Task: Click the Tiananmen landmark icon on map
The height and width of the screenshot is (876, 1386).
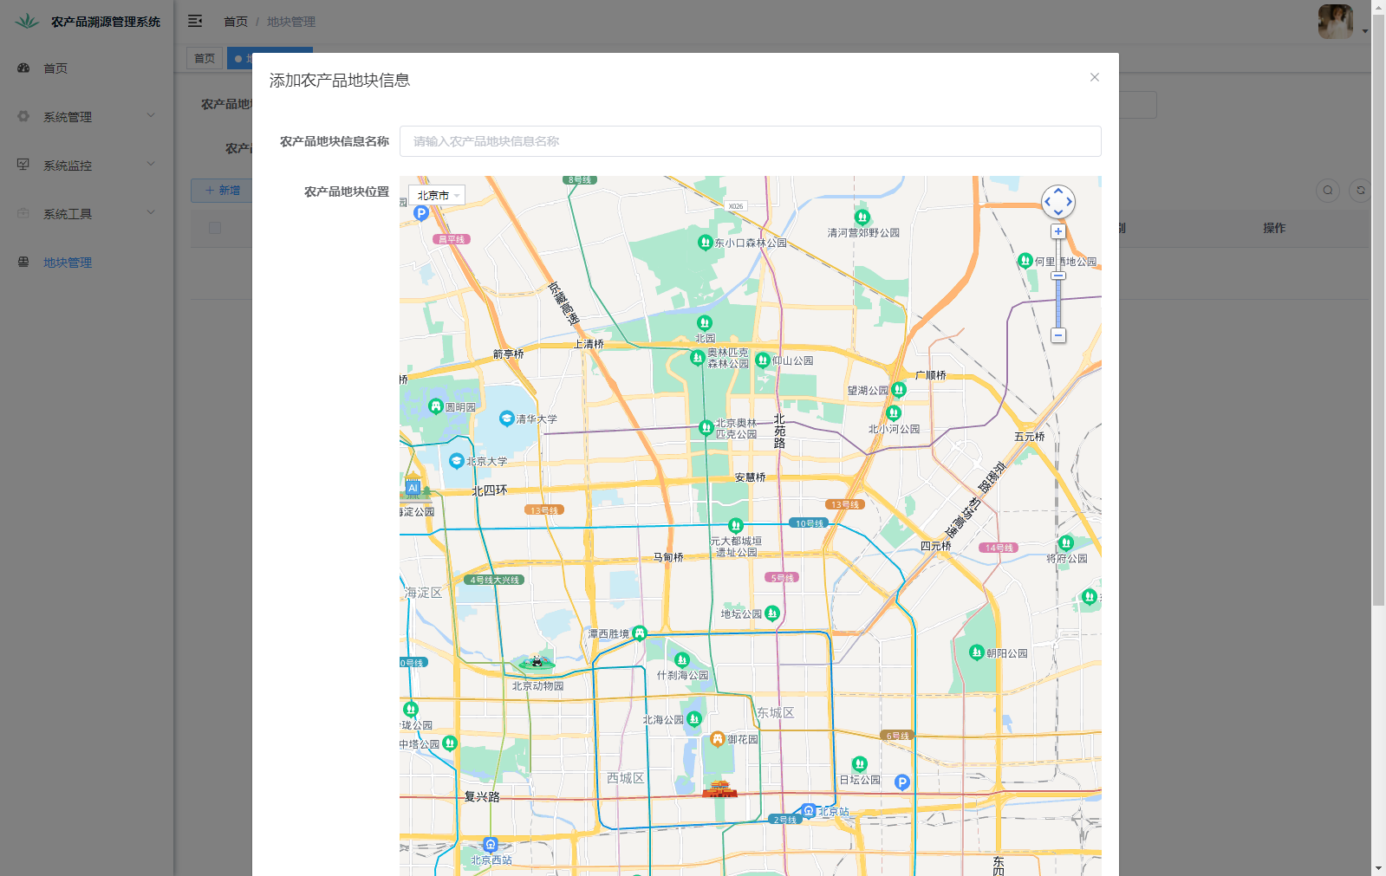Action: (719, 788)
